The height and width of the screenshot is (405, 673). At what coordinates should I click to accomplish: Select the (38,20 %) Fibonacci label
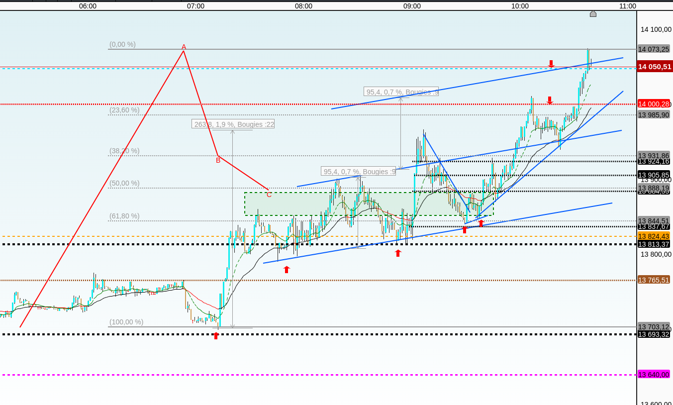pos(124,151)
